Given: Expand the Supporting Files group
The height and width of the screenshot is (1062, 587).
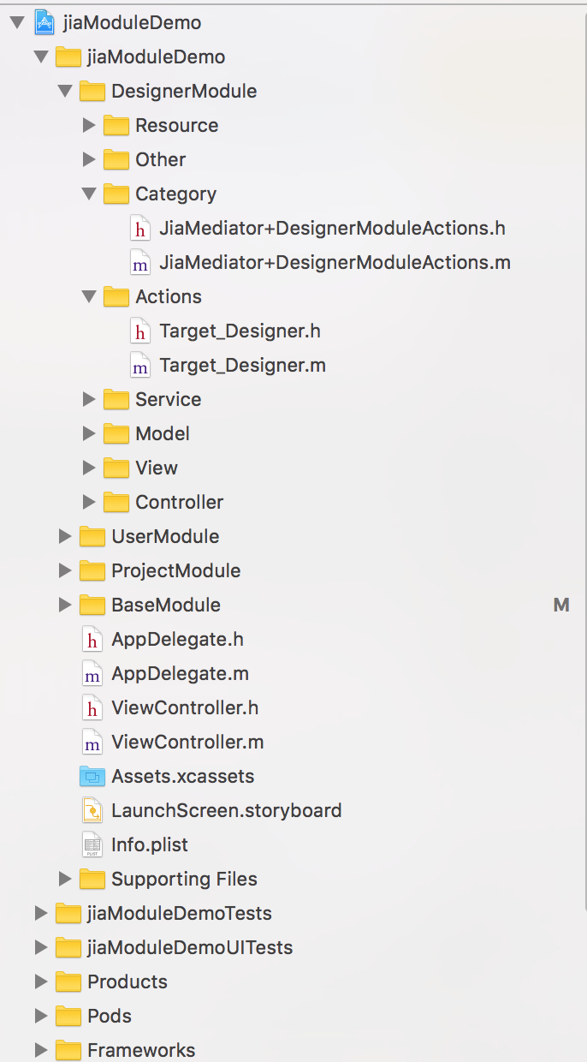Looking at the screenshot, I should coord(65,879).
